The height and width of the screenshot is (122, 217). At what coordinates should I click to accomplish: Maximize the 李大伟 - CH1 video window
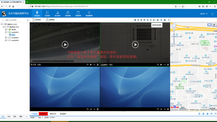click(98, 65)
